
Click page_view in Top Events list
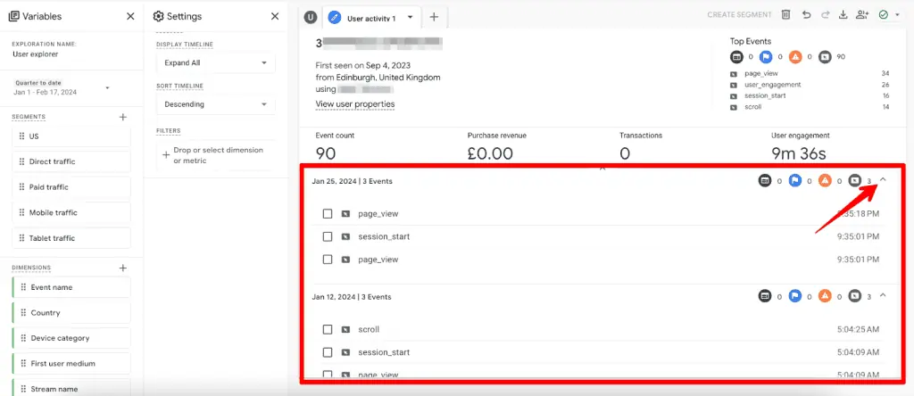tap(761, 74)
